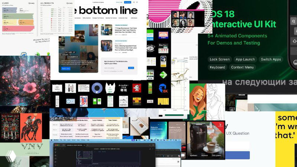
Task: Select the App Launch pill
Action: 245,59
